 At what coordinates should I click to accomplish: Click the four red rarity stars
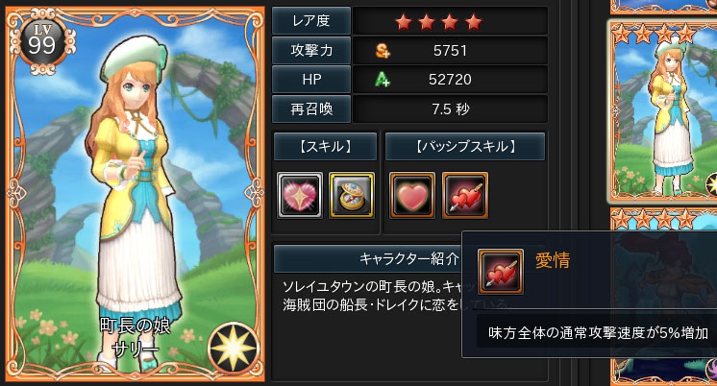coord(438,22)
